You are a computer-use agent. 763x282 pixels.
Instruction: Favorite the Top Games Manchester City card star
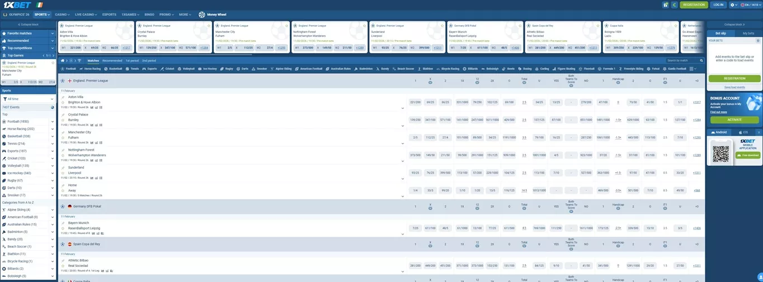[x=53, y=63]
